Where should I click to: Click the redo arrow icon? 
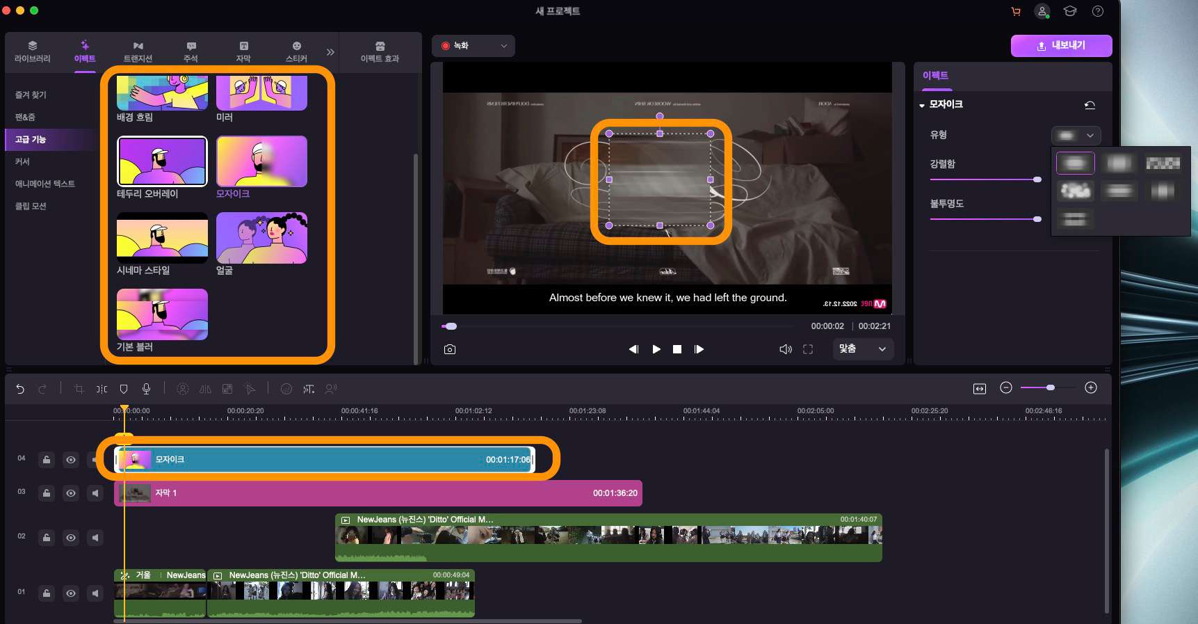(x=42, y=389)
